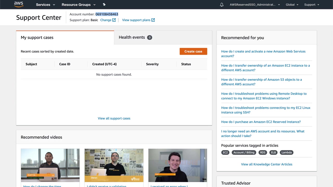The height and width of the screenshot is (187, 333).
Task: Click the pin shortcut icon in navbar
Action: pos(104,4)
